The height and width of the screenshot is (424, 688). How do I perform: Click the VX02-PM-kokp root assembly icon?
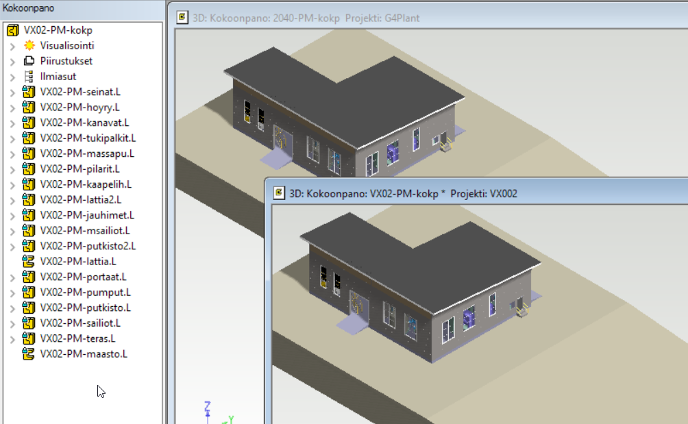pos(13,30)
